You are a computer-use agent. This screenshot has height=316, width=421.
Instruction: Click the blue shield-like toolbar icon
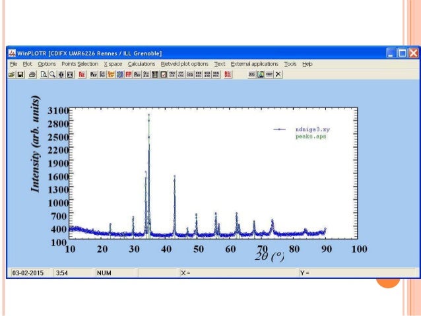coord(119,75)
